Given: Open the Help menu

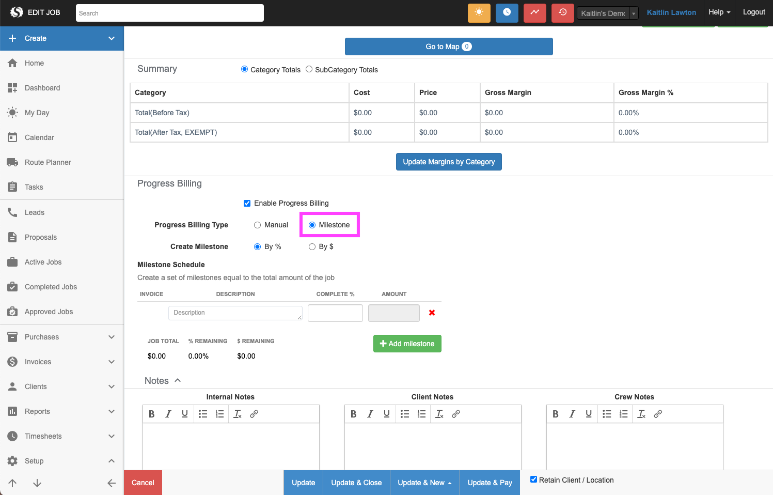Looking at the screenshot, I should click(x=719, y=12).
